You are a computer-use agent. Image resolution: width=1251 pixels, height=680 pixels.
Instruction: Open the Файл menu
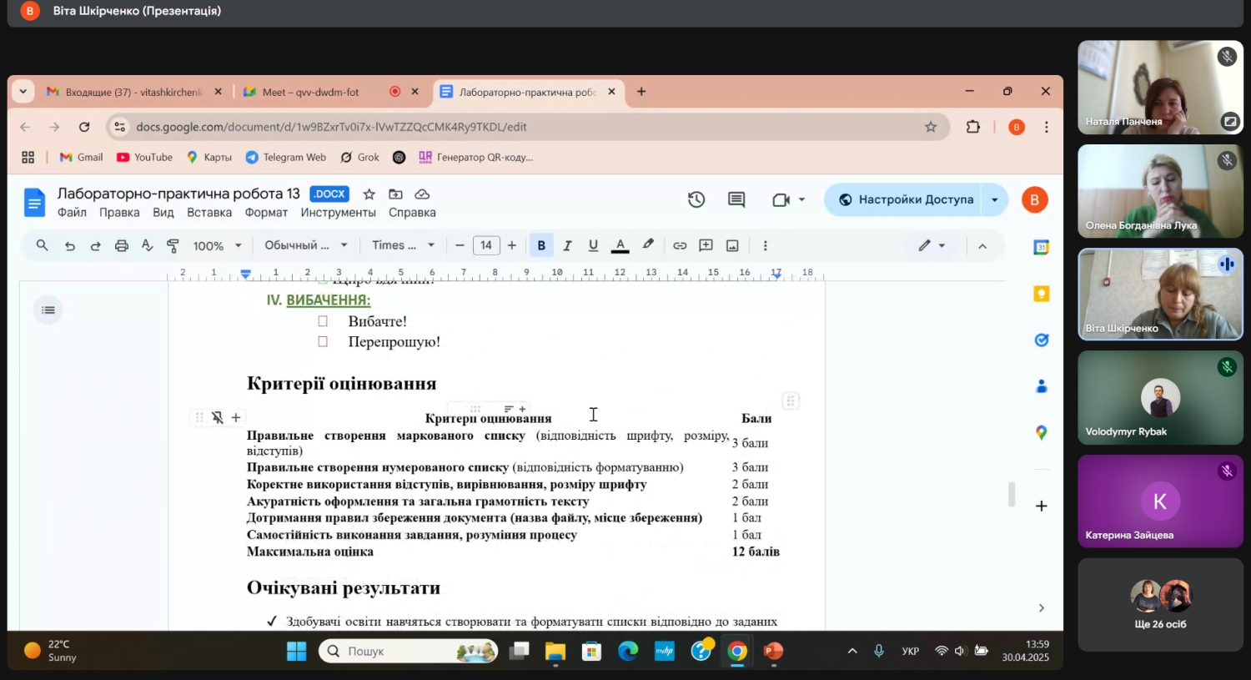(72, 213)
